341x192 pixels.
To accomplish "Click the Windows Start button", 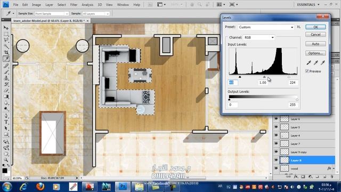I will click(x=7, y=187).
